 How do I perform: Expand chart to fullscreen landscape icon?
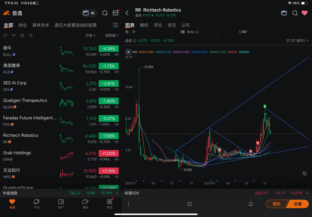tap(305, 173)
